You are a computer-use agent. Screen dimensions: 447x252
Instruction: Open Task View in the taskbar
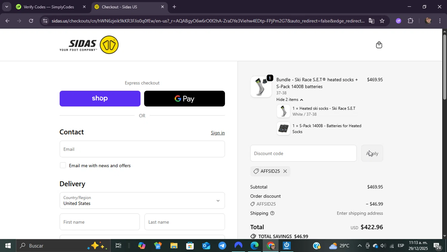pyautogui.click(x=118, y=246)
